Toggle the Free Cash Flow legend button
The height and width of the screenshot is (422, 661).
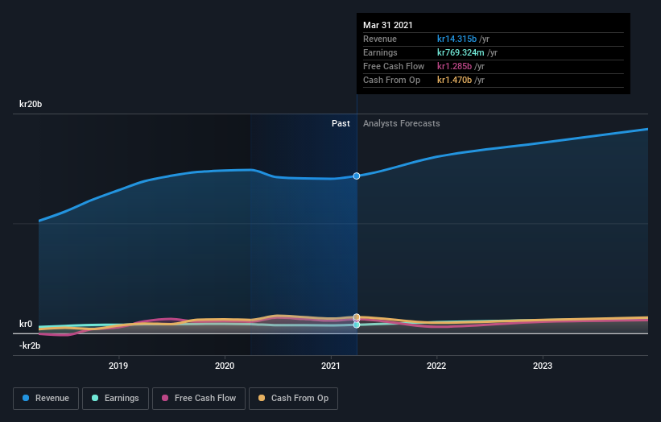tap(199, 399)
